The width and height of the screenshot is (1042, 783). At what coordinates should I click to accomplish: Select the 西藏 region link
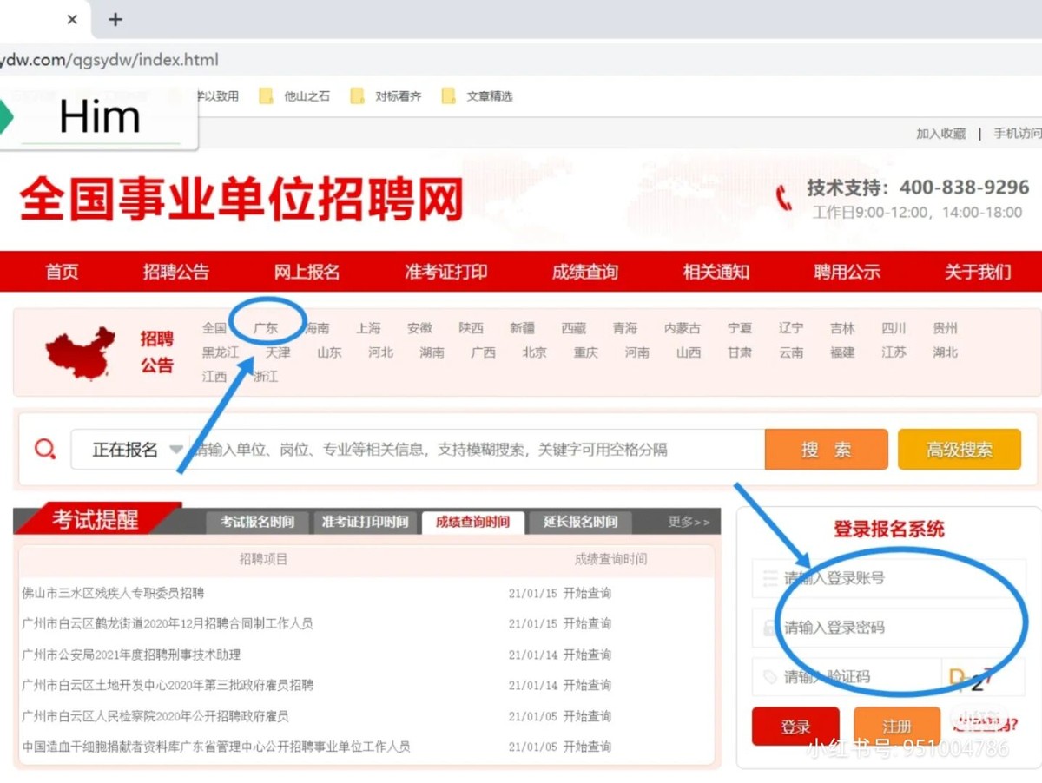[x=574, y=328]
